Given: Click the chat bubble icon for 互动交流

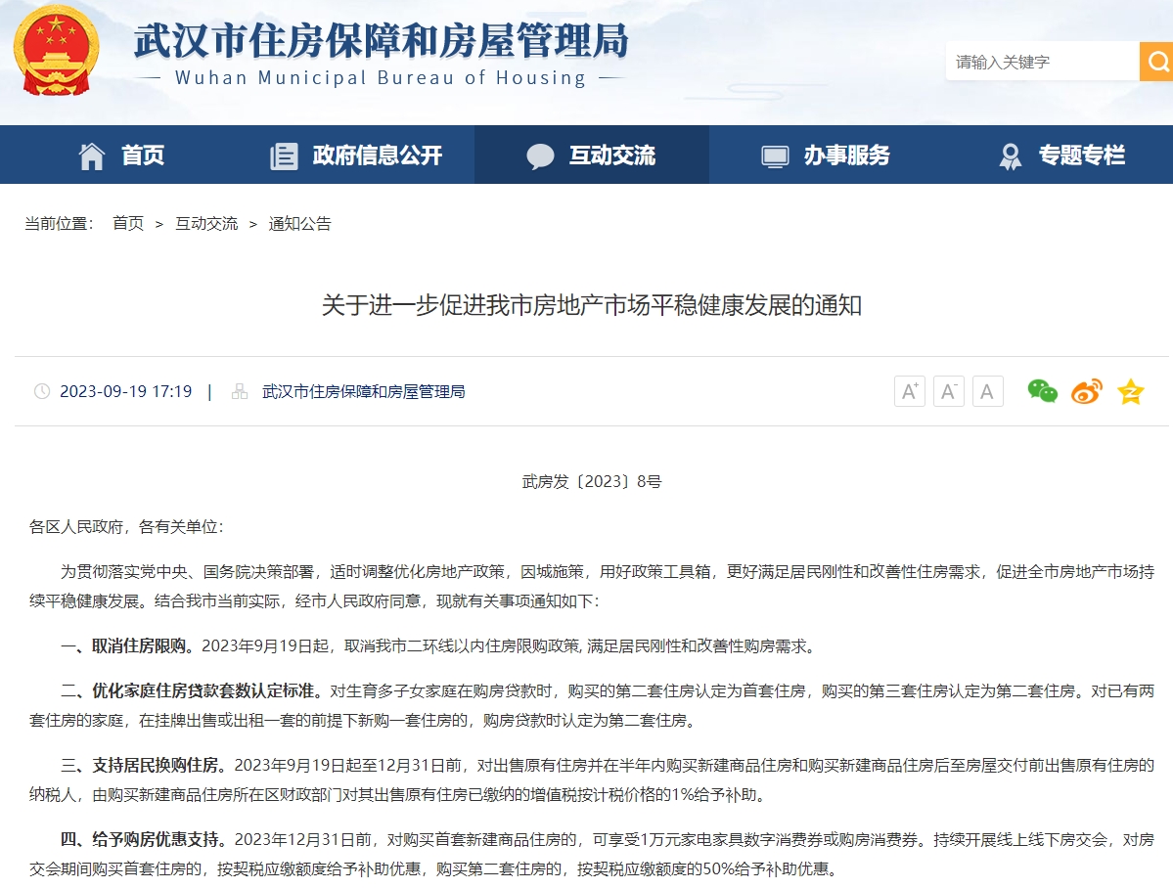Looking at the screenshot, I should pos(540,156).
